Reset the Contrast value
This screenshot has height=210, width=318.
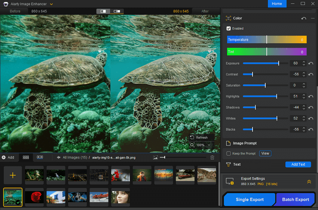(311, 74)
